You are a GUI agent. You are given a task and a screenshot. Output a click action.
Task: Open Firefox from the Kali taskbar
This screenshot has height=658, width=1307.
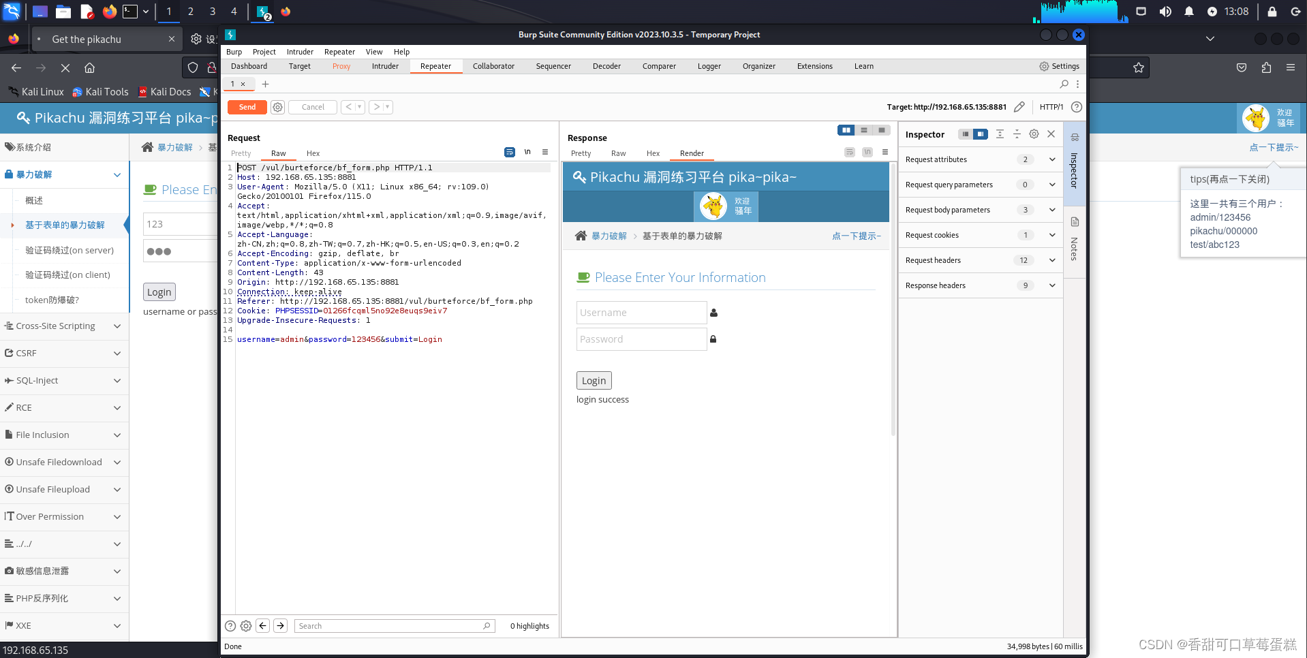tap(109, 12)
